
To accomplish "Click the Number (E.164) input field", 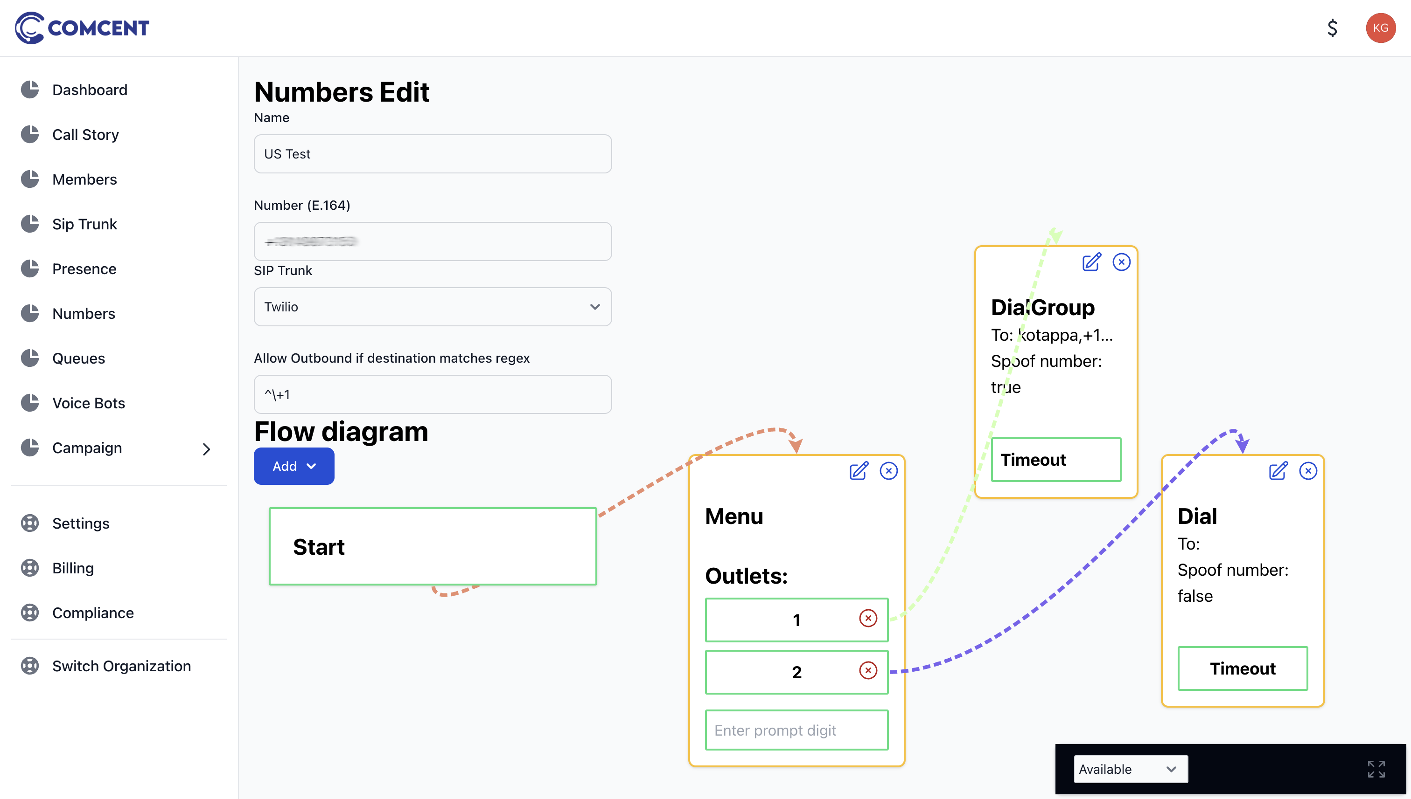I will coord(433,241).
